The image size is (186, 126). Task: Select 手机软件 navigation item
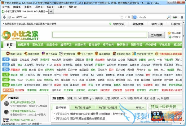coord(165,45)
